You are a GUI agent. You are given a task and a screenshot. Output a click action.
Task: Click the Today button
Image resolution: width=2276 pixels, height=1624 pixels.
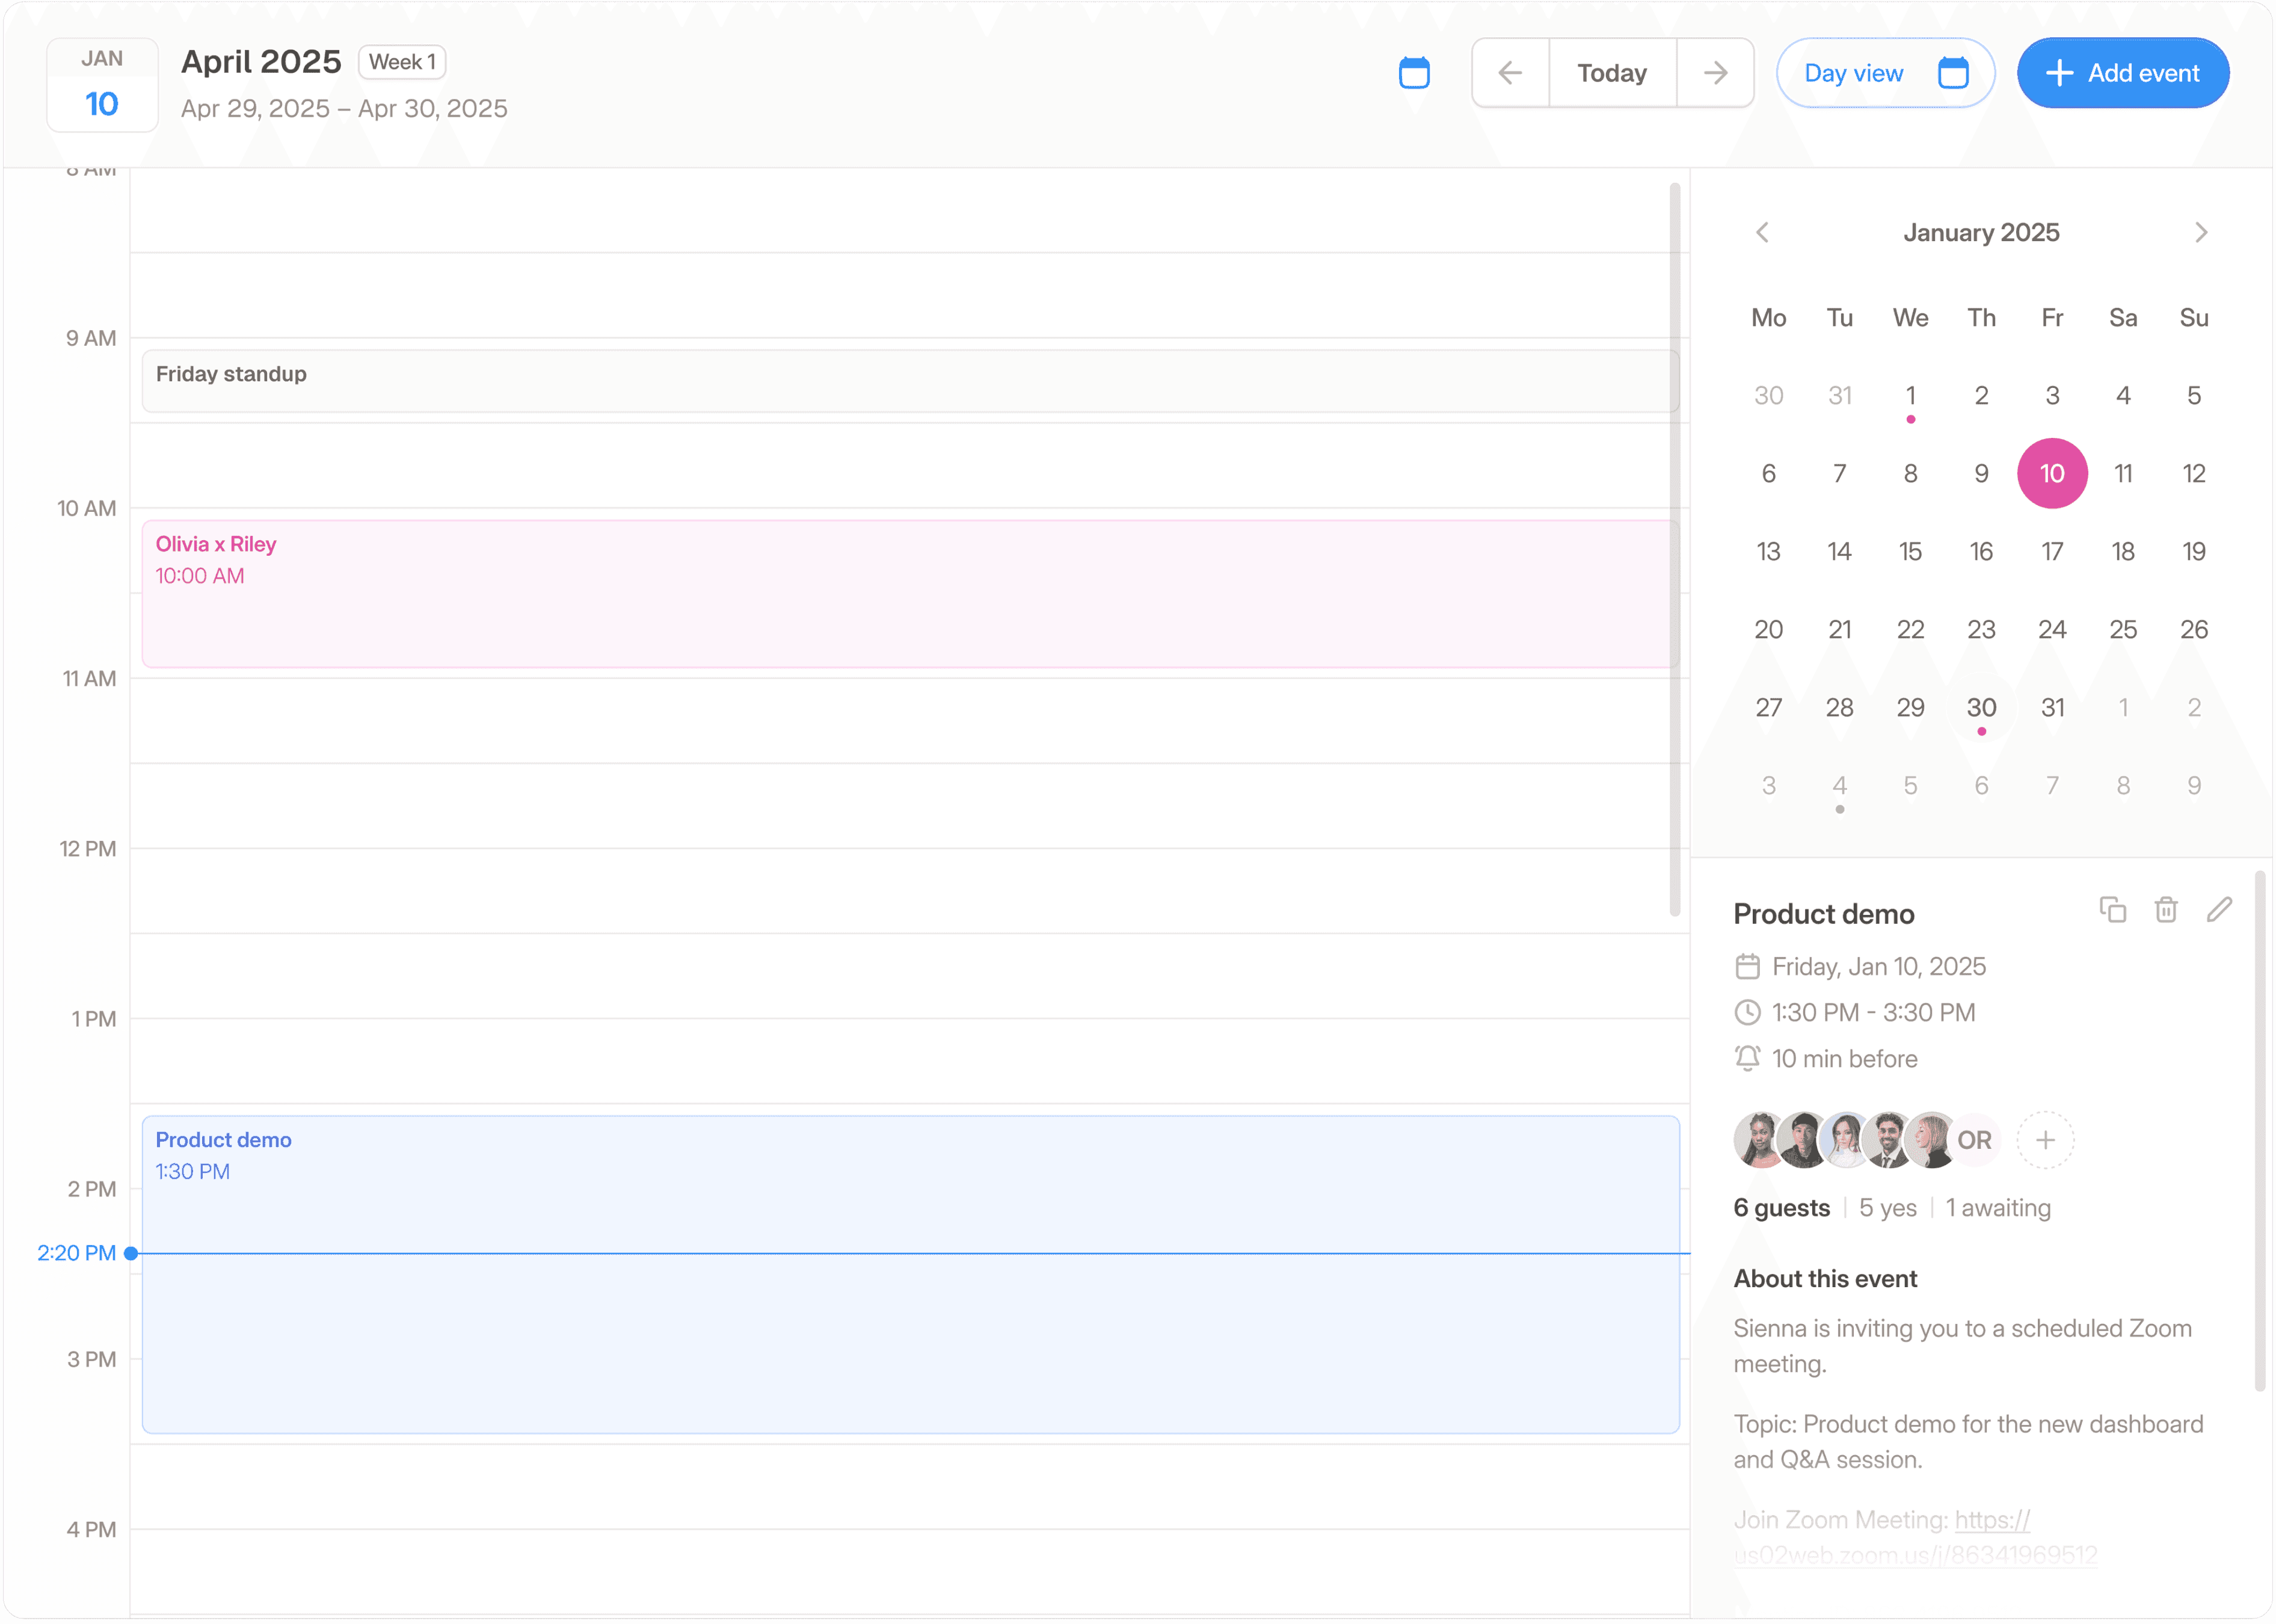pyautogui.click(x=1611, y=72)
